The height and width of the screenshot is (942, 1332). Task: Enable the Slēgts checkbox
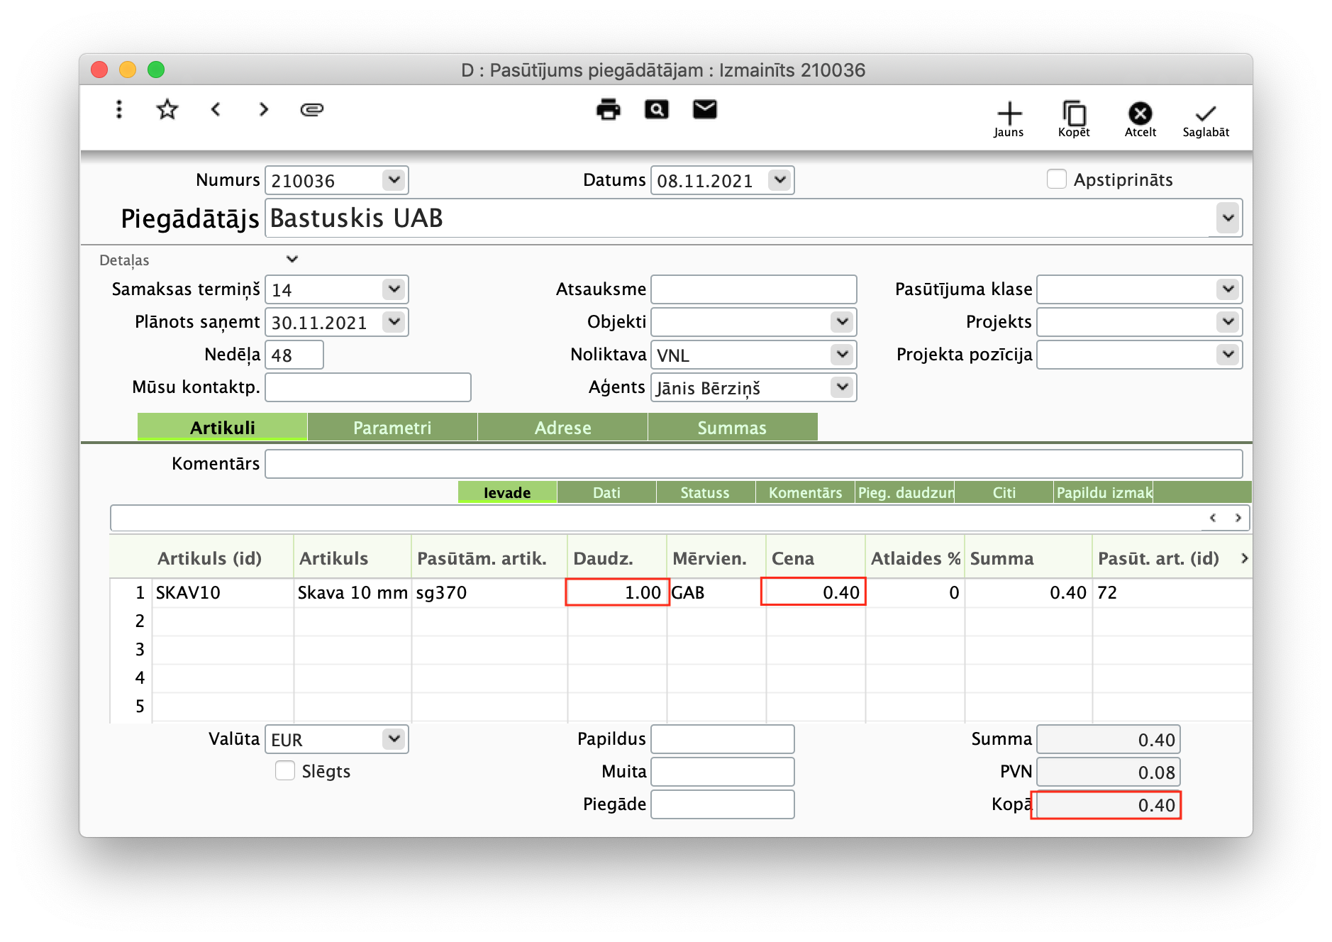[285, 771]
